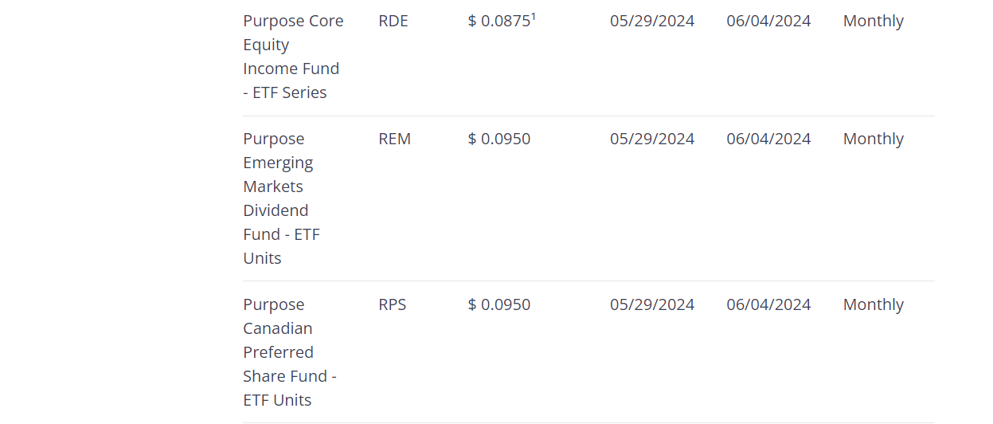Select the RPS ticker symbol
This screenshot has width=993, height=424.
[393, 305]
